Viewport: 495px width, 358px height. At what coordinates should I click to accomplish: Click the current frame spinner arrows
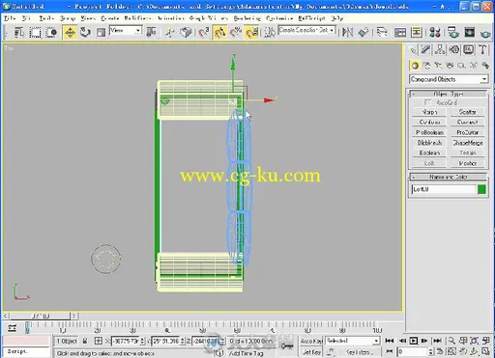point(431,351)
